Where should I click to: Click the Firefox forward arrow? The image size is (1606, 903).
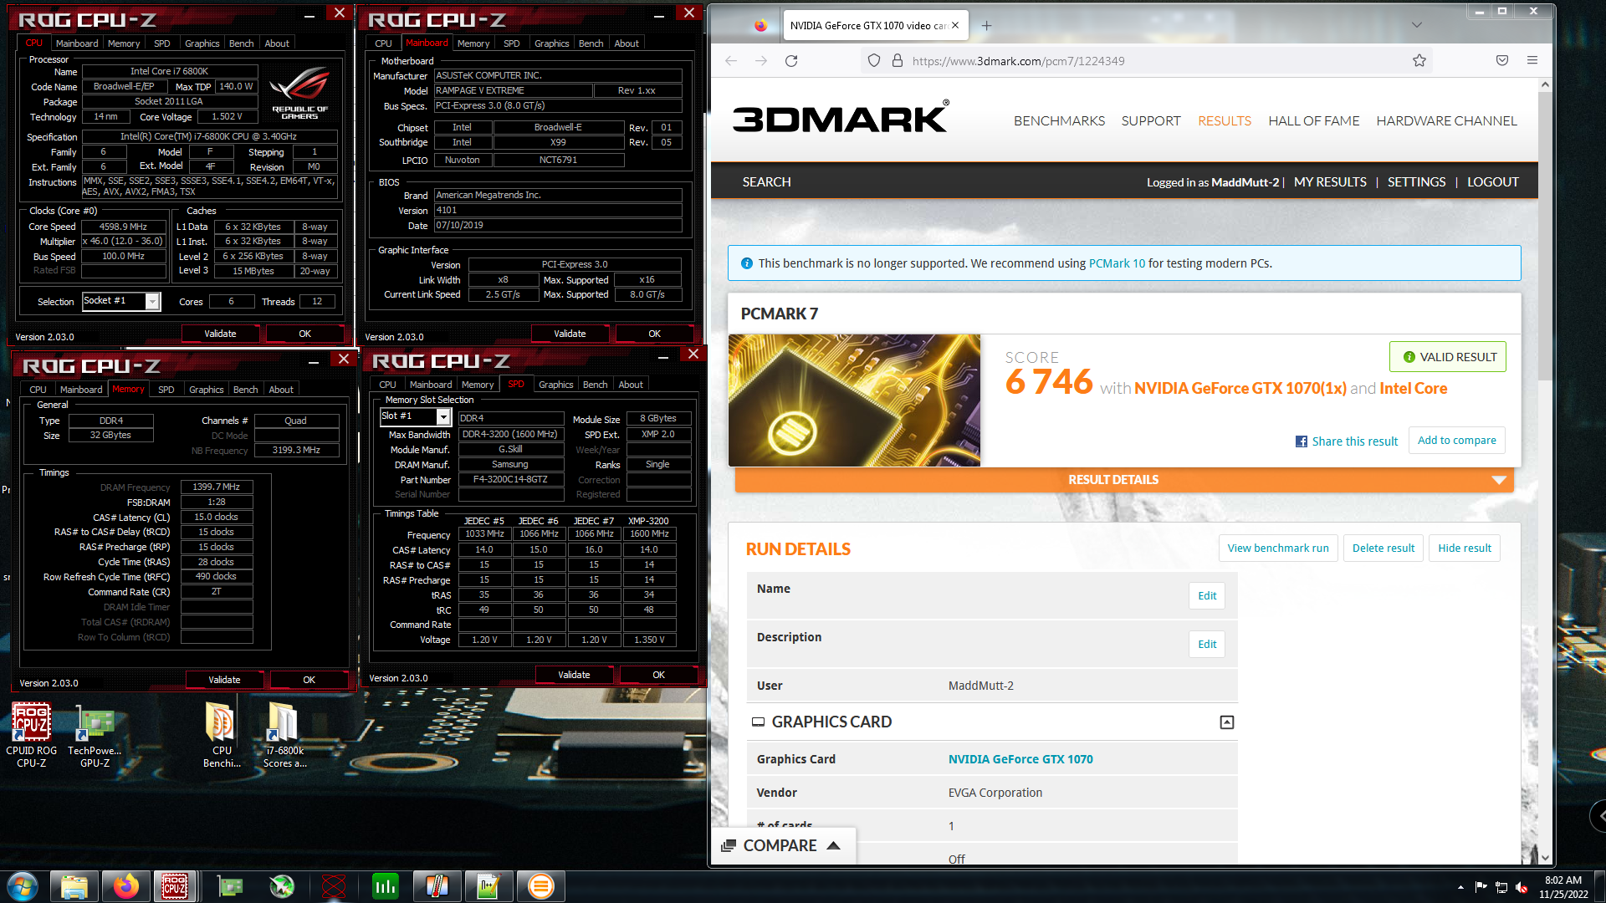pos(761,61)
